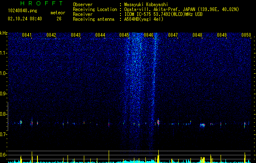256x163 pixels.
Task: Click the 0847 time marker
Action: [x=173, y=35]
